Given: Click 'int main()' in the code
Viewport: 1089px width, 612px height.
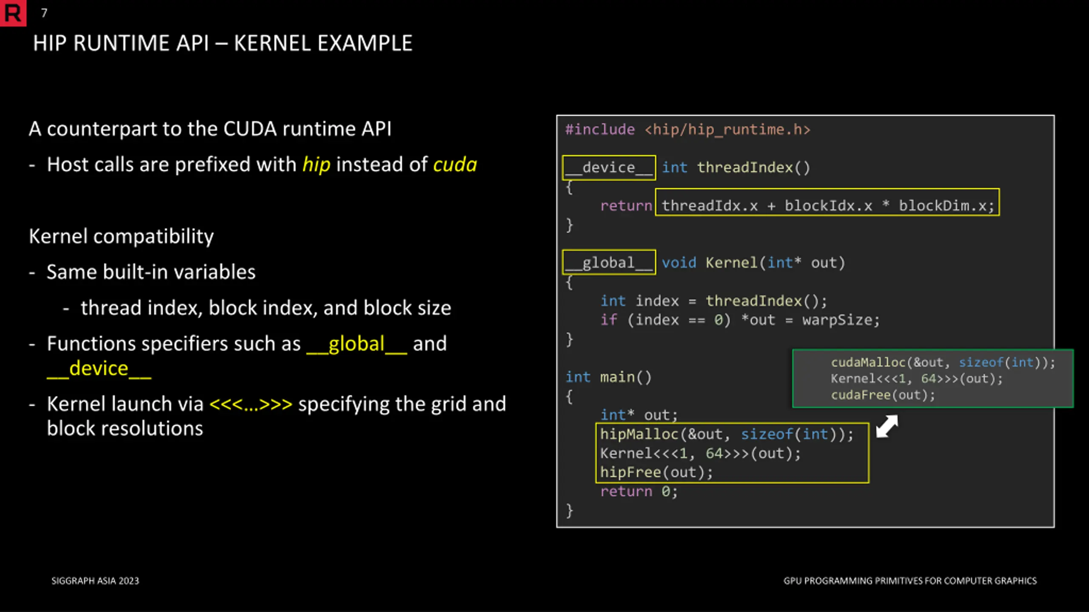Looking at the screenshot, I should [x=608, y=377].
